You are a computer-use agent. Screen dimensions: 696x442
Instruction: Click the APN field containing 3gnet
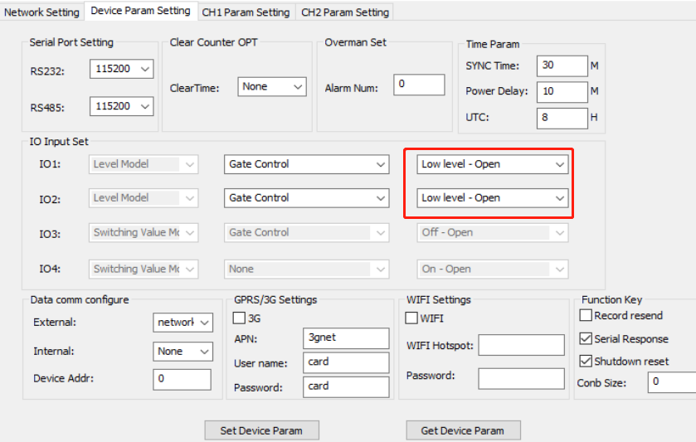point(346,338)
